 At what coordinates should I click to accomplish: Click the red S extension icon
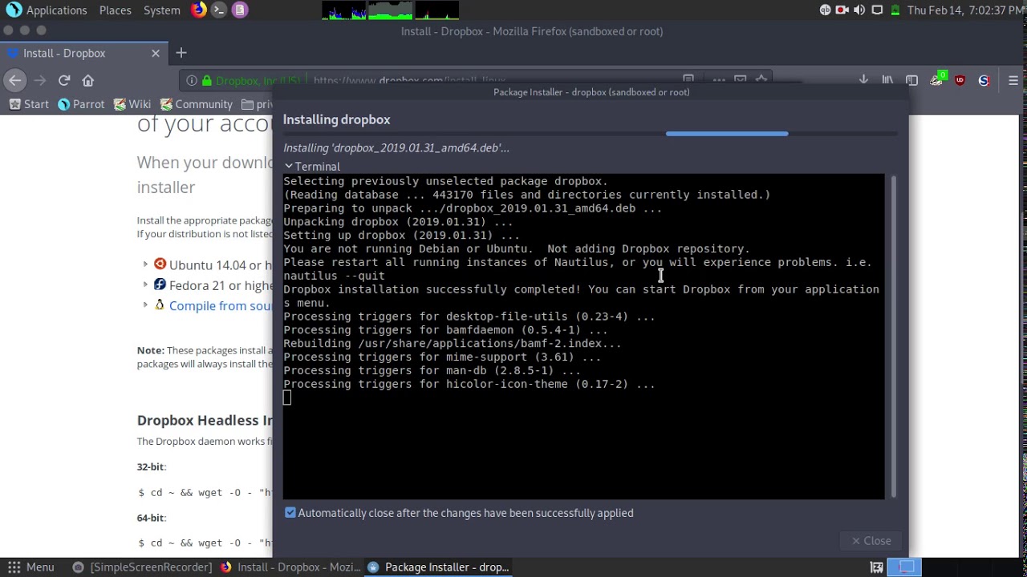984,80
